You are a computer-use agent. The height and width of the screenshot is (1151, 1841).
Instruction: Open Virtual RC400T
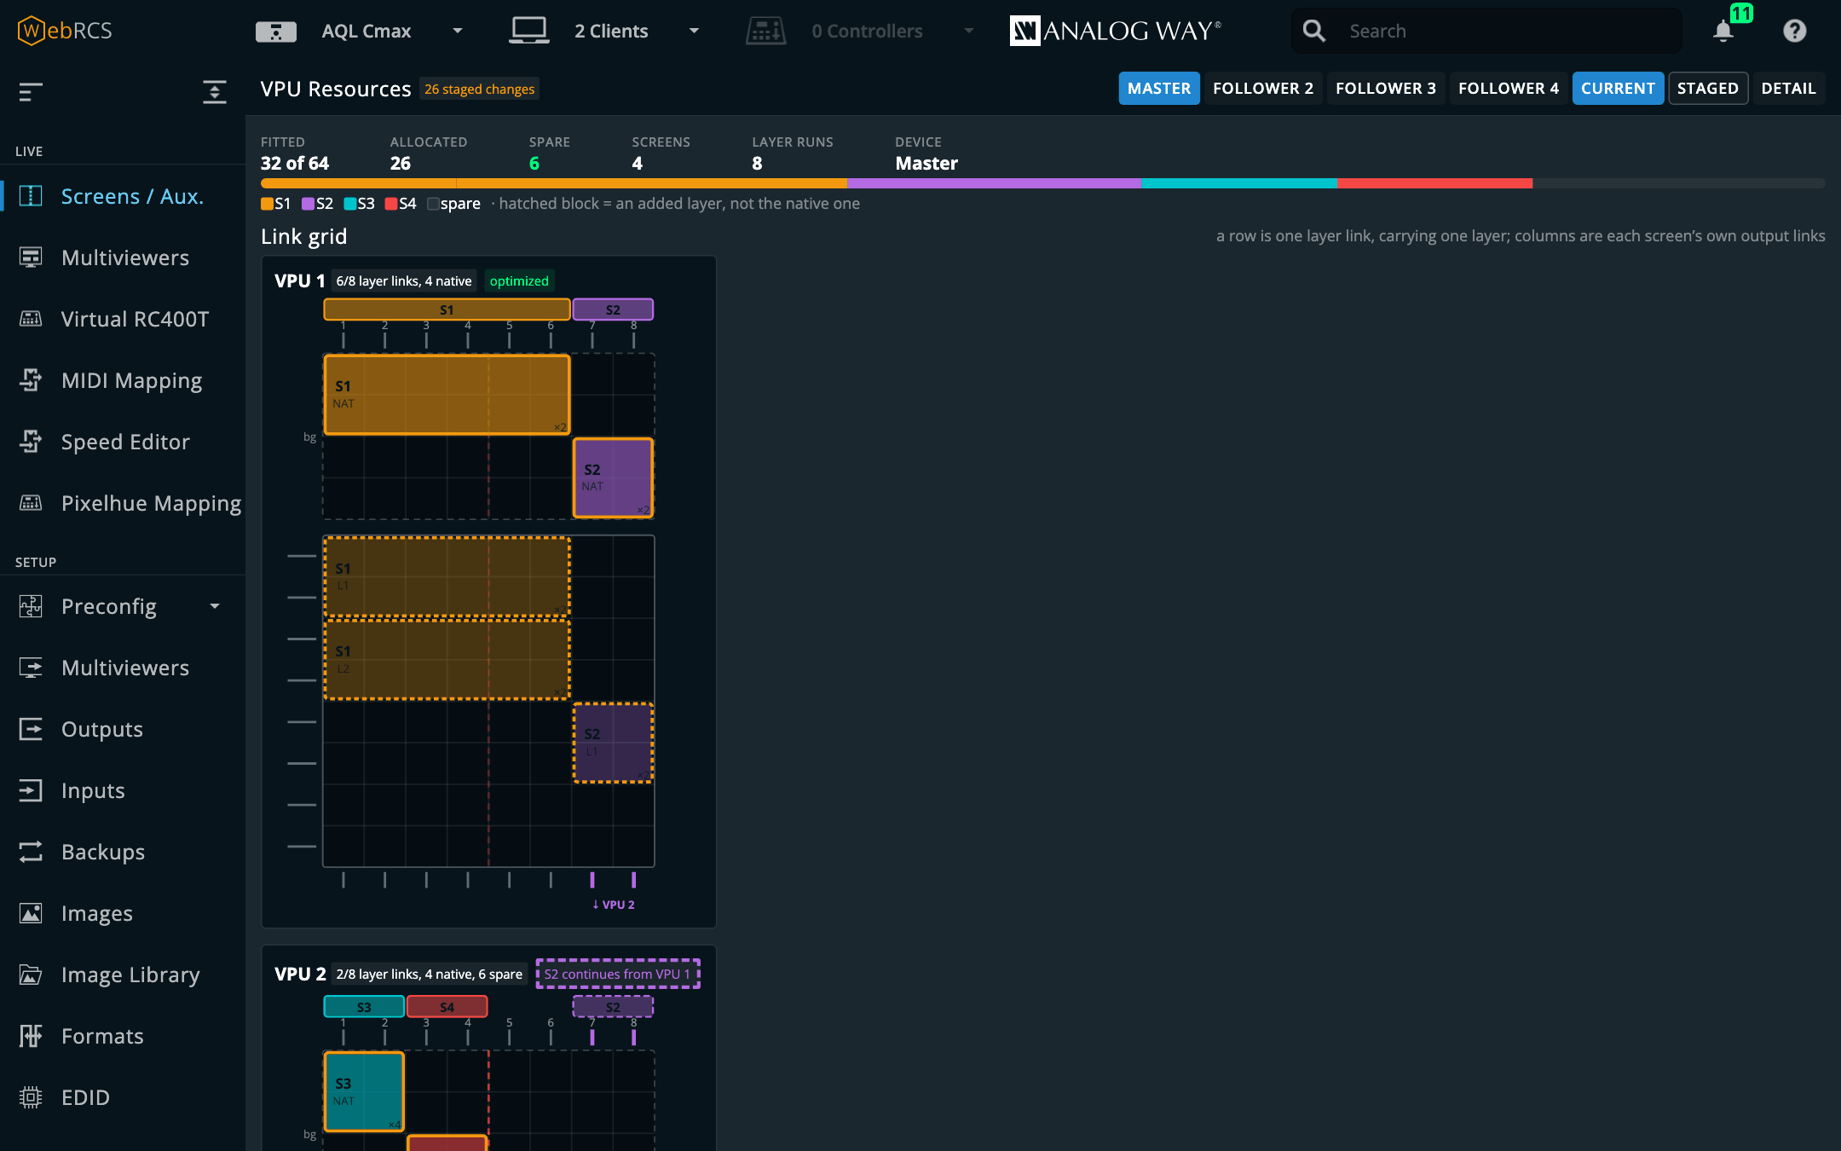[123, 319]
